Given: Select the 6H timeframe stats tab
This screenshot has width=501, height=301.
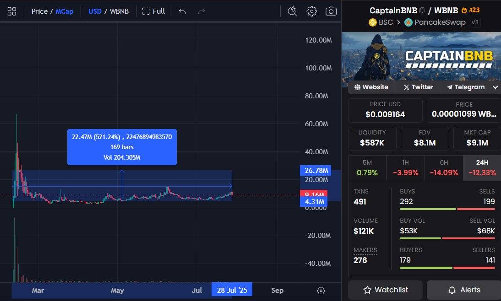Looking at the screenshot, I should 444,168.
